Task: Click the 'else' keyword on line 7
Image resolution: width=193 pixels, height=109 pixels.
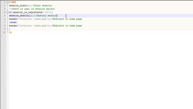Action: pos(13,22)
